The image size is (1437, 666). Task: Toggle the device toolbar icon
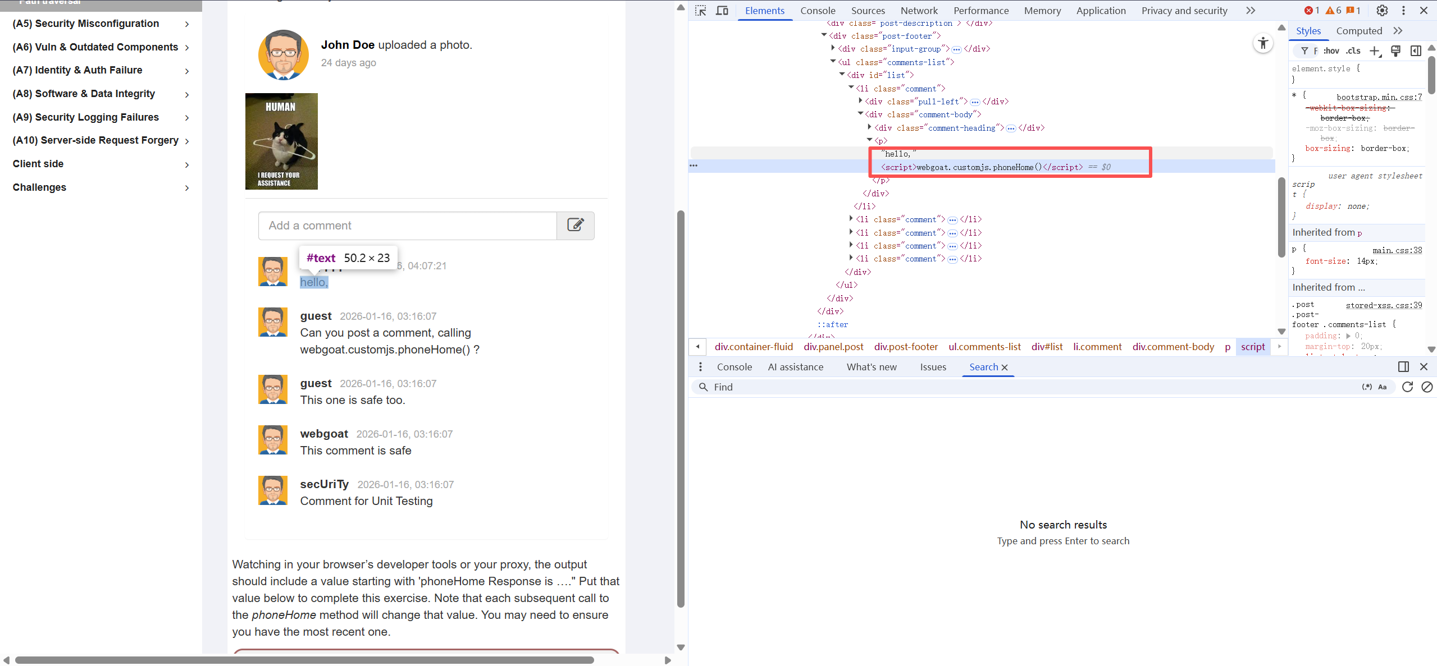click(722, 11)
